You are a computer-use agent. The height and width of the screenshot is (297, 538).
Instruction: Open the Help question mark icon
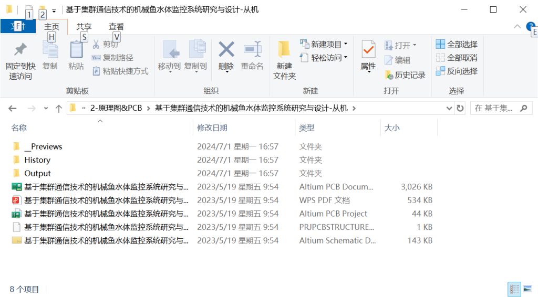point(531,26)
